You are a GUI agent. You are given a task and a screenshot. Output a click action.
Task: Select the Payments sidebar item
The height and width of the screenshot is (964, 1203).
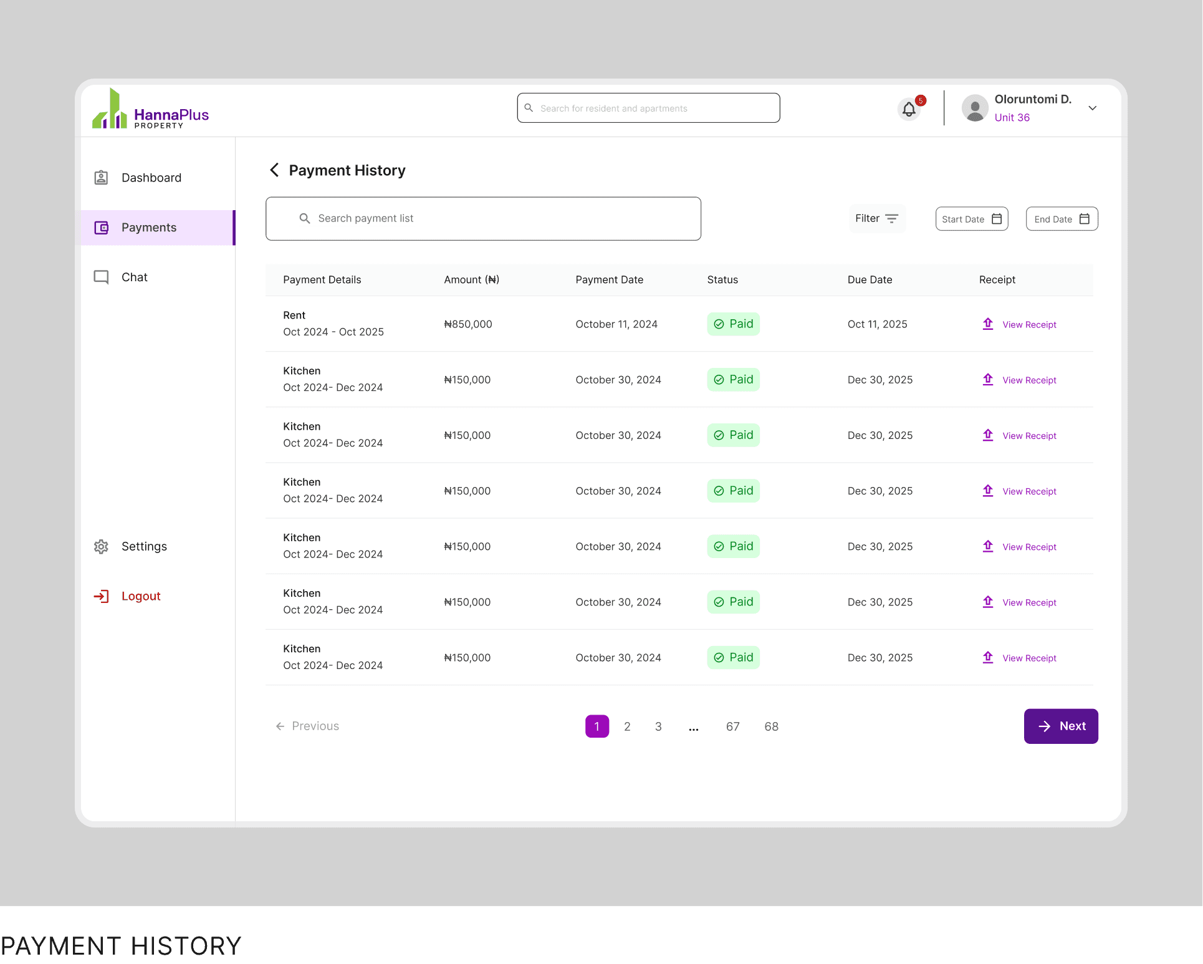tap(149, 228)
